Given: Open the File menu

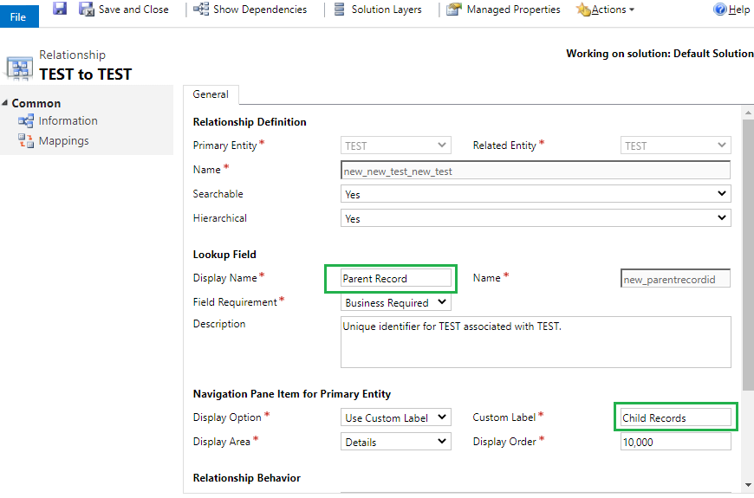Looking at the screenshot, I should tap(19, 16).
